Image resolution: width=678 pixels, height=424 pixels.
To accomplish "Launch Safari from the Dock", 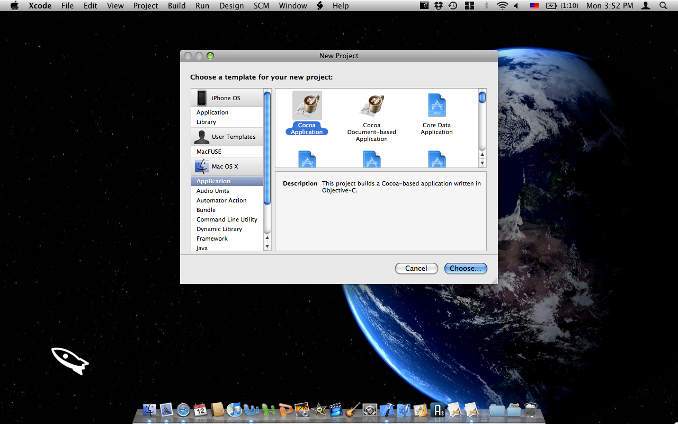I will (x=183, y=410).
